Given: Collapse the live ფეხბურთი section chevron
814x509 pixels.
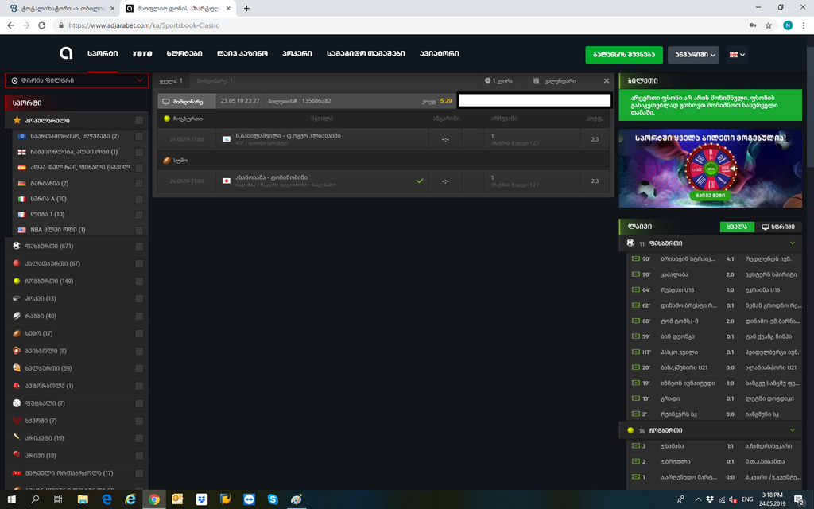Looking at the screenshot, I should [x=793, y=243].
